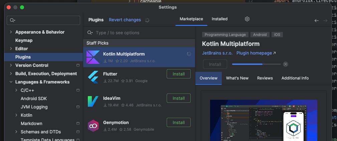Open the JetBrains s.r.o. vendor link
The width and height of the screenshot is (337, 141).
pyautogui.click(x=217, y=53)
